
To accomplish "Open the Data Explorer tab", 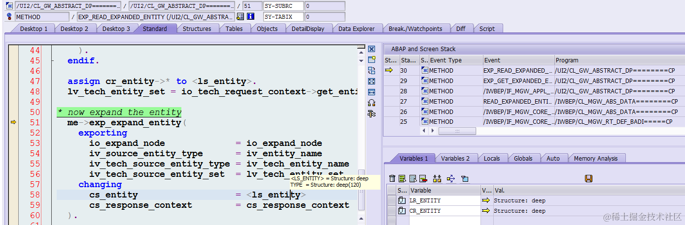I will [356, 28].
